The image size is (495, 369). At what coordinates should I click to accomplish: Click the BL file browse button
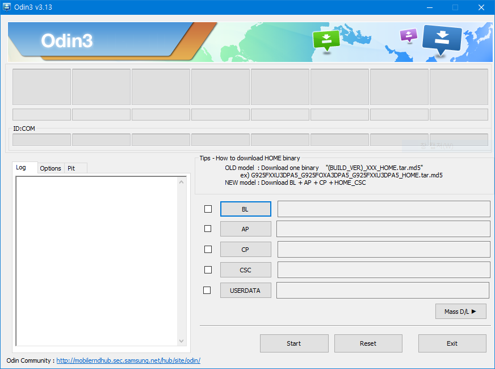tap(246, 209)
